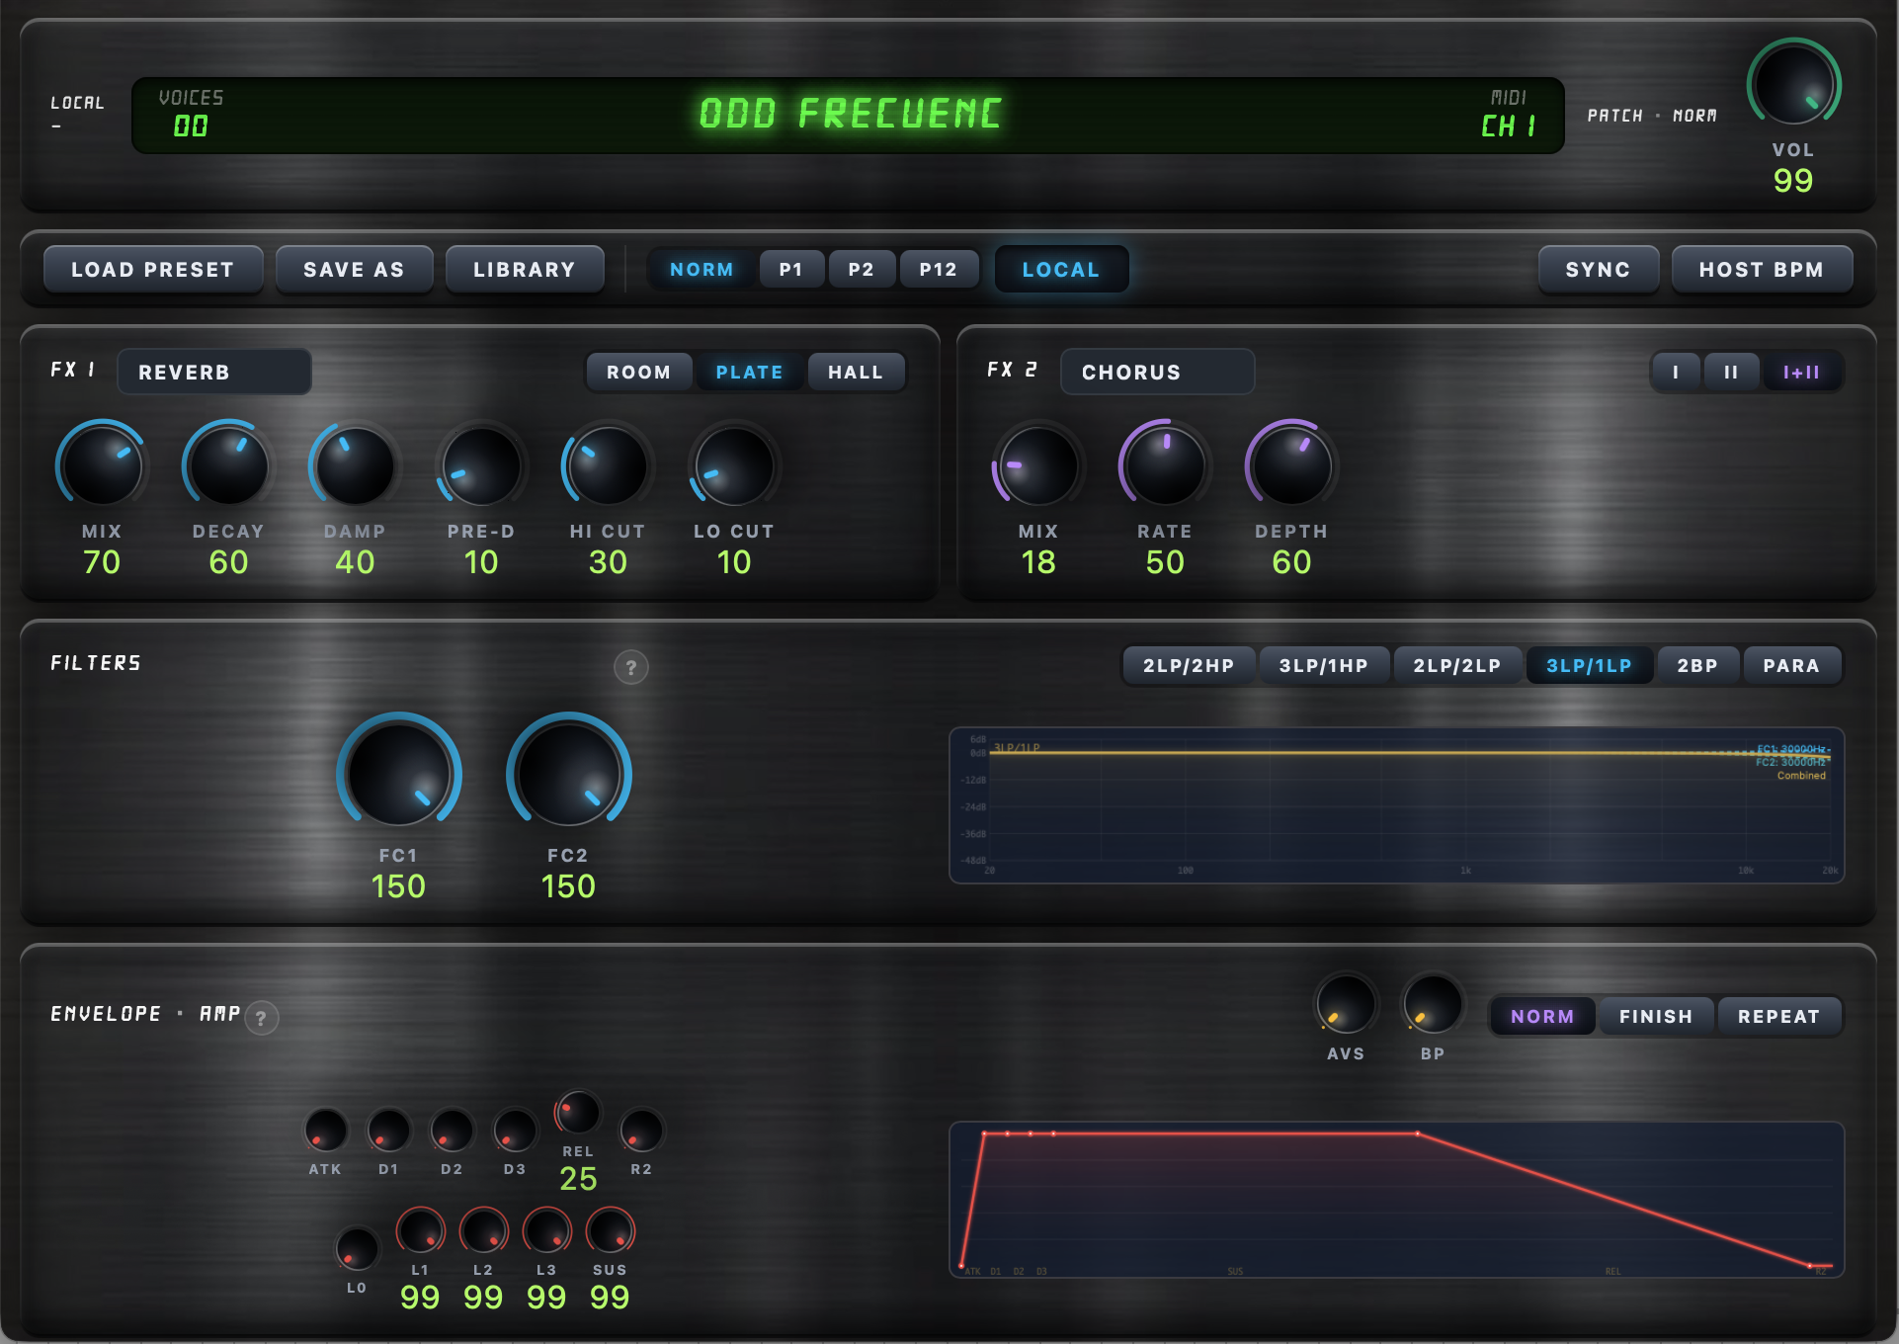Select chorus mode I
Screen dimensions: 1899x1344
[1676, 373]
